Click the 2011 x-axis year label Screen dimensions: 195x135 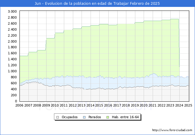coord(64,105)
